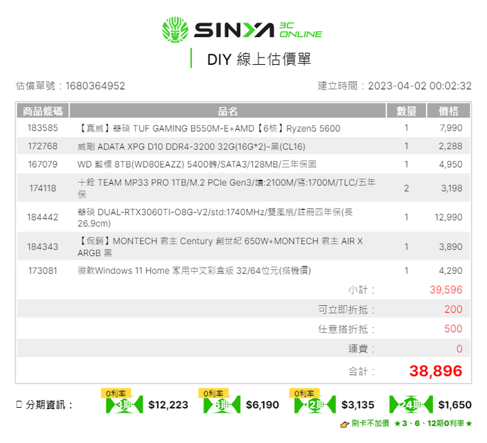Click the 商品條碼 column header

click(x=43, y=111)
